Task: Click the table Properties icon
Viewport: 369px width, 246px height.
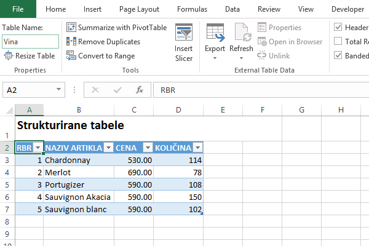Action: click(x=262, y=28)
